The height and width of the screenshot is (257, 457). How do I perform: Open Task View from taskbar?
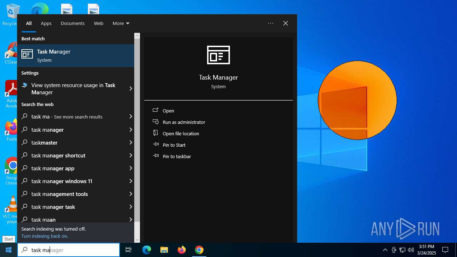click(x=129, y=250)
